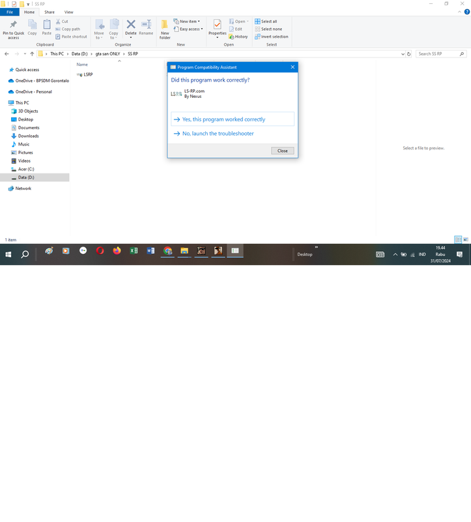This screenshot has width=471, height=522.
Task: Click No, launch the troubleshooter
Action: click(x=233, y=134)
